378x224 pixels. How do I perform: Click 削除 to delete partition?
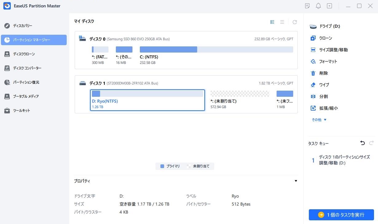(323, 73)
